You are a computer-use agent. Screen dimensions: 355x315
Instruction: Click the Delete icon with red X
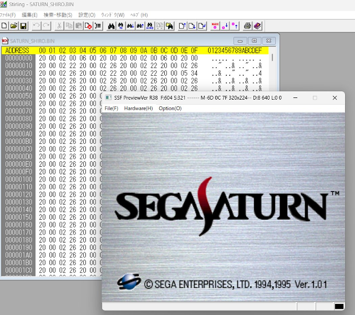(x=88, y=26)
